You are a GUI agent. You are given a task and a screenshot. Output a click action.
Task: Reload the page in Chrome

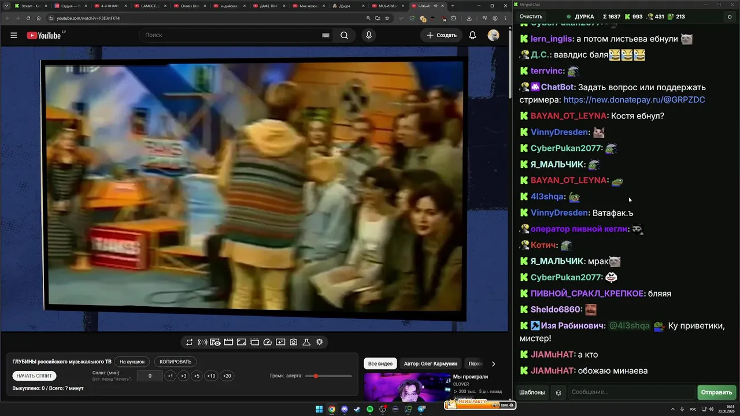(28, 18)
